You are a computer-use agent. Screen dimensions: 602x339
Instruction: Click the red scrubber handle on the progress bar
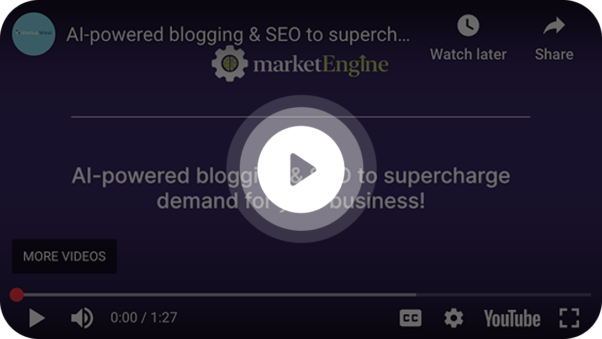point(17,295)
